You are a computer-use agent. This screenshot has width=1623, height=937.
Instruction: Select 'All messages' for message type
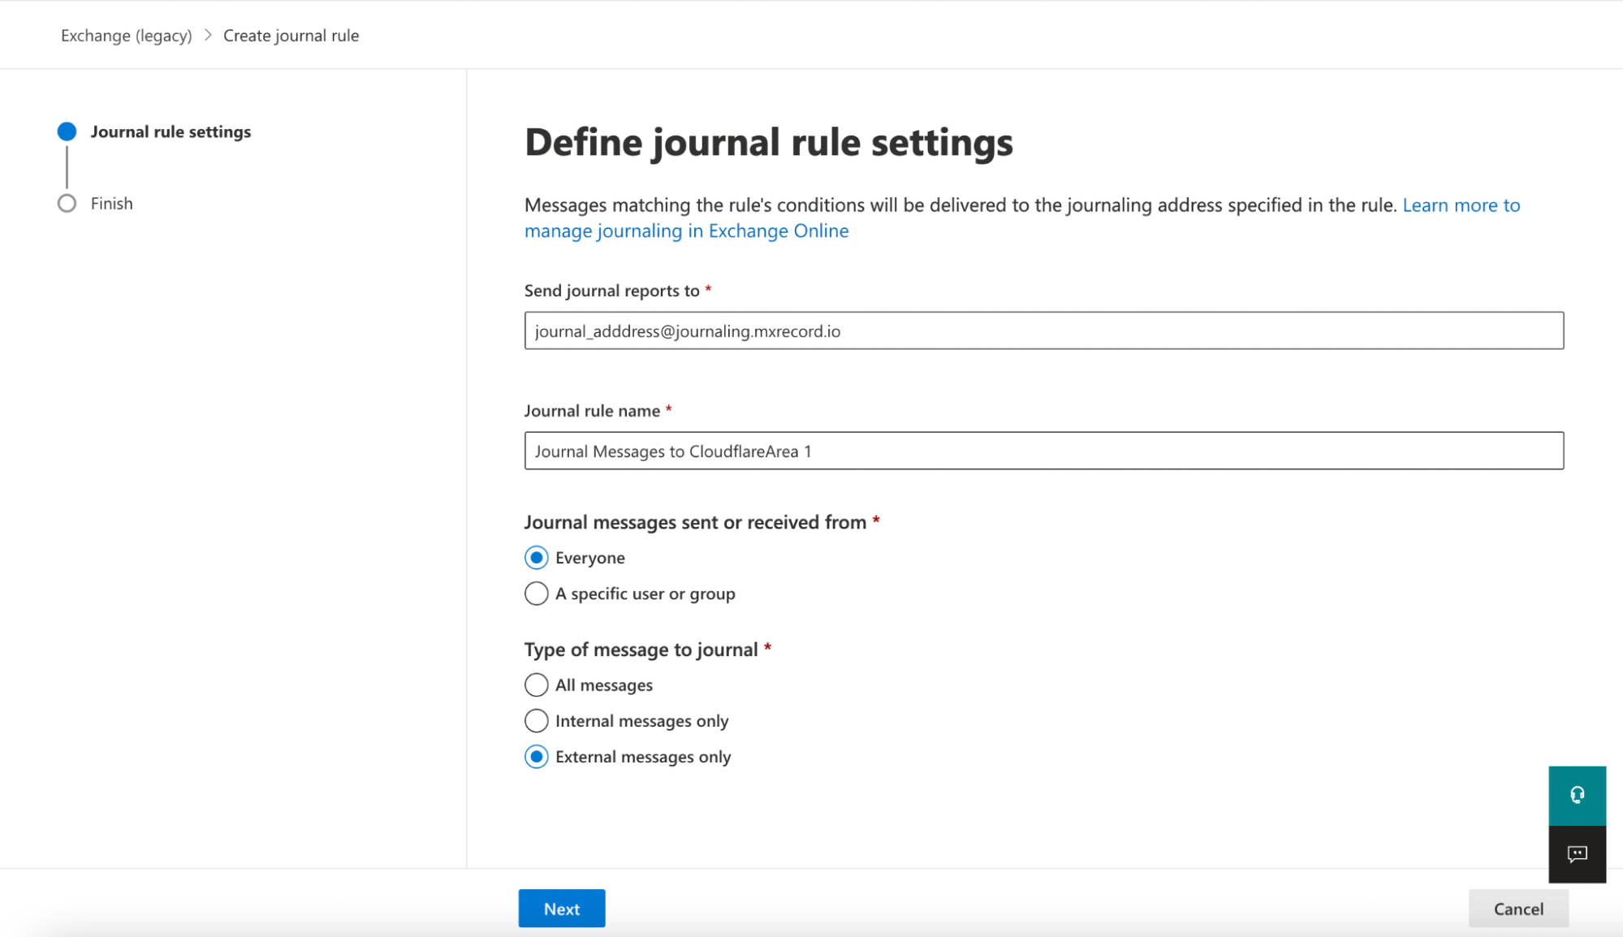point(536,684)
